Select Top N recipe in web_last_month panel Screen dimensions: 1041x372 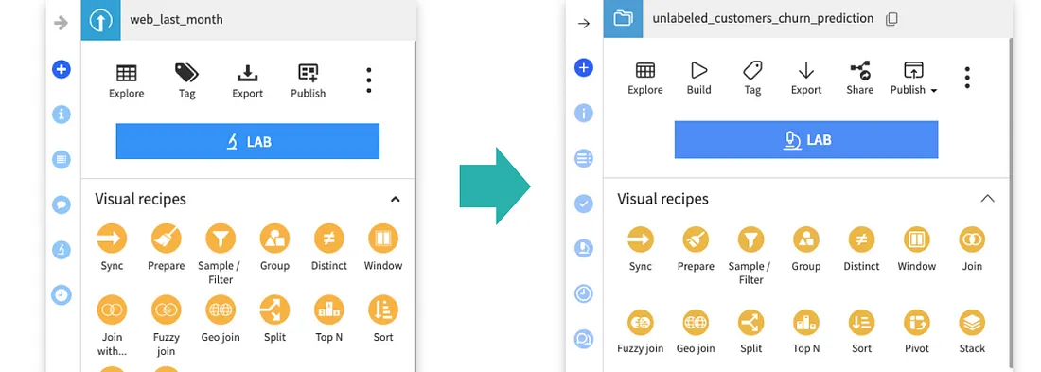click(x=328, y=310)
